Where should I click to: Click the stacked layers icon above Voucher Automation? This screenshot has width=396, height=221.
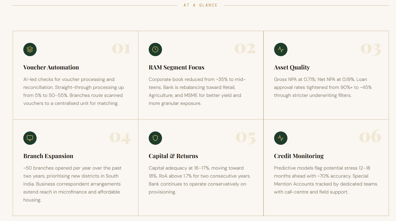[30, 50]
